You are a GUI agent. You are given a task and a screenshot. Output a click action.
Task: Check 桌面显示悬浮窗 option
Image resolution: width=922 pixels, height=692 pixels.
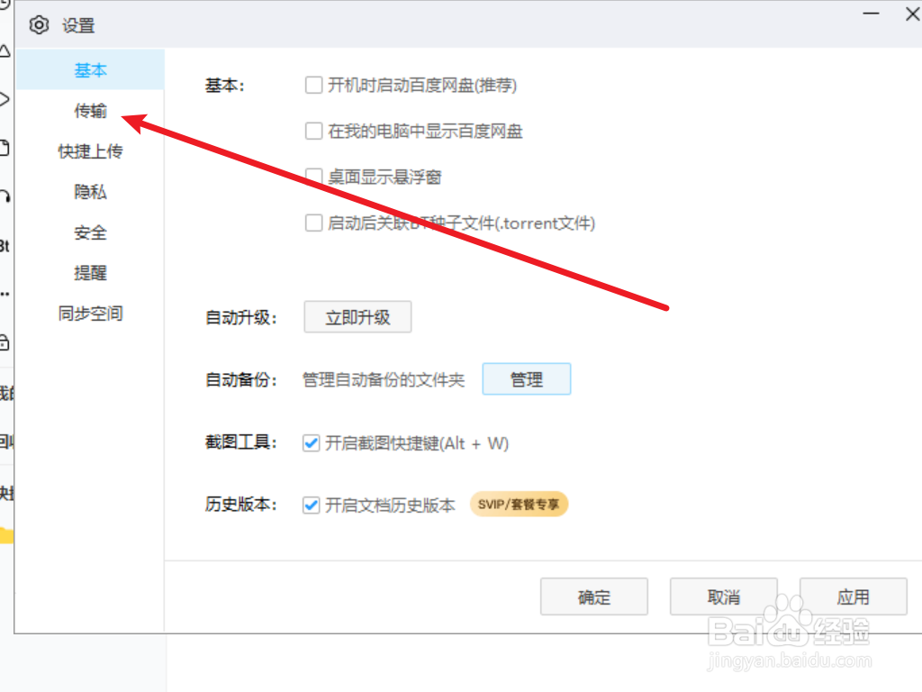click(x=313, y=177)
